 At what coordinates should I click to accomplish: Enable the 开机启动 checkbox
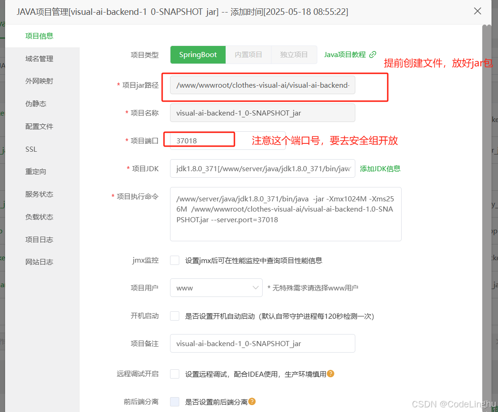point(175,316)
